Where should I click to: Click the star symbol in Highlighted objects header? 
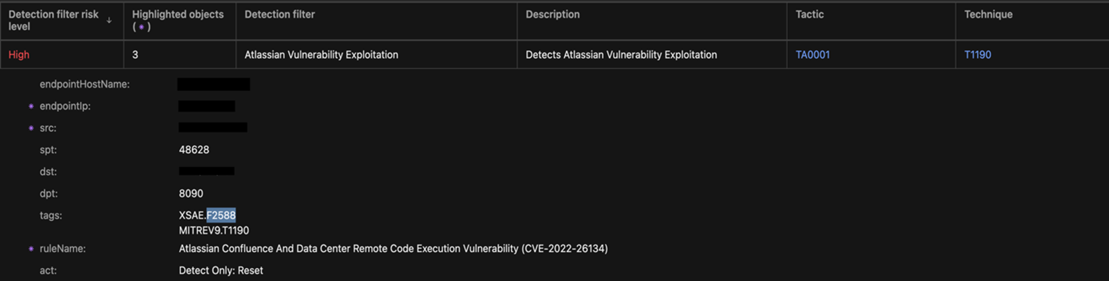point(141,27)
